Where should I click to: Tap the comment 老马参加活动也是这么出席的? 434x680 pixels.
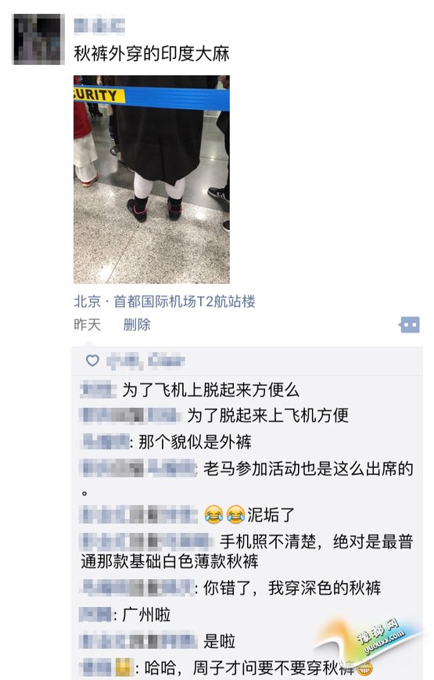tap(308, 469)
